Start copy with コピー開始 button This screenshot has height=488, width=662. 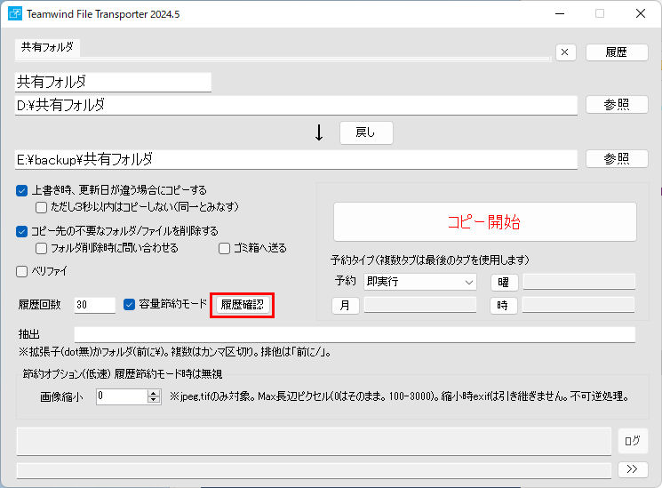[x=484, y=222]
